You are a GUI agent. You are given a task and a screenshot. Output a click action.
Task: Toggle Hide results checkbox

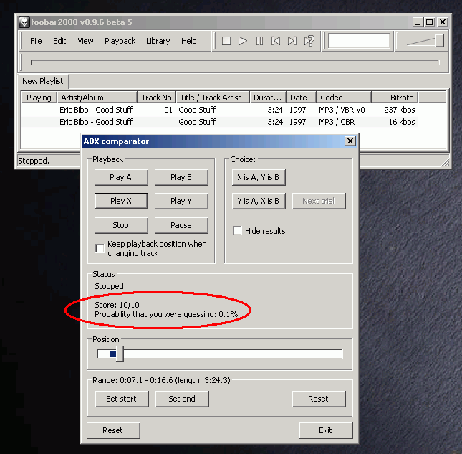[237, 230]
